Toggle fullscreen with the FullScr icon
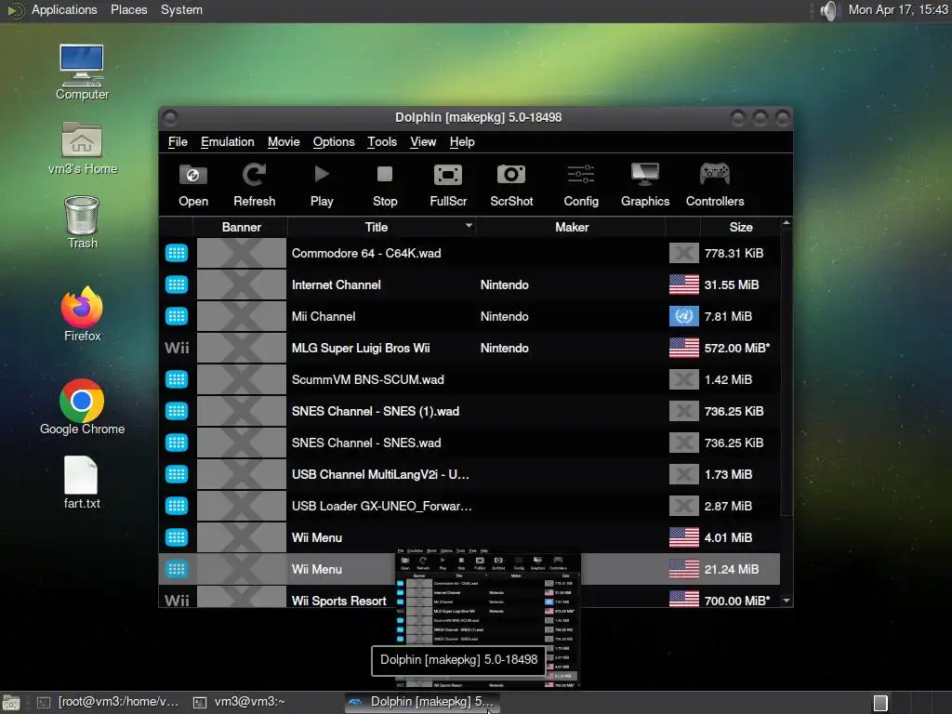Image resolution: width=952 pixels, height=714 pixels. click(x=448, y=176)
